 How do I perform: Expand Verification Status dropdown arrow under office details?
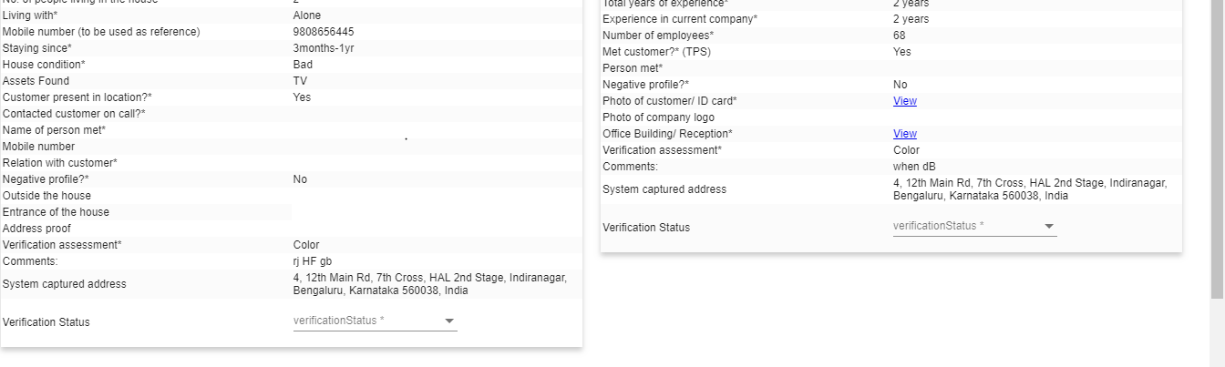coord(1048,226)
